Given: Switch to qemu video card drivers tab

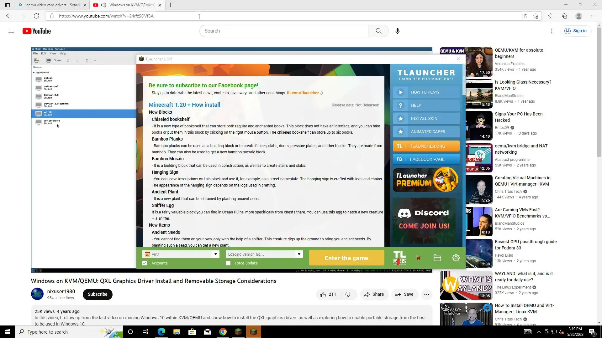Looking at the screenshot, I should pyautogui.click(x=52, y=5).
